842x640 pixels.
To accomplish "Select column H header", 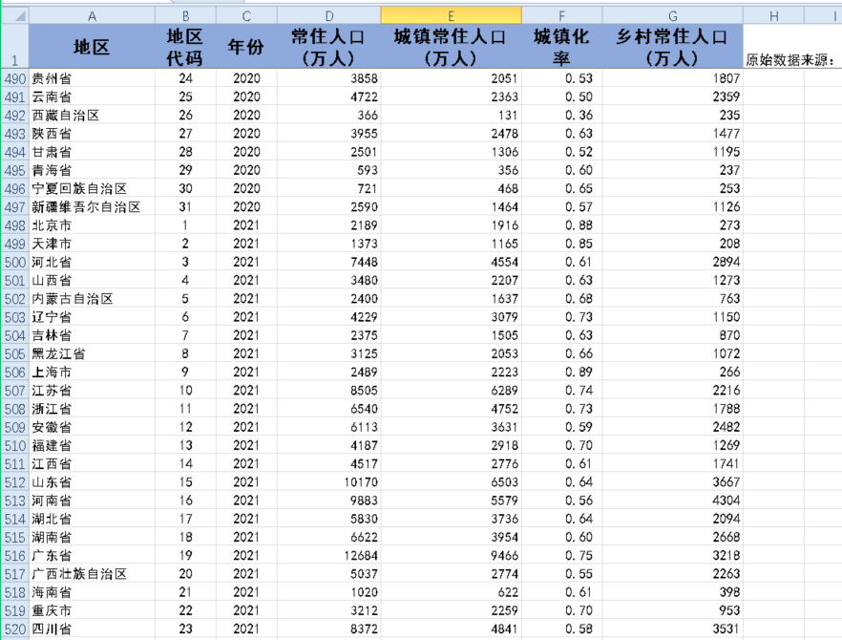I will 773,16.
